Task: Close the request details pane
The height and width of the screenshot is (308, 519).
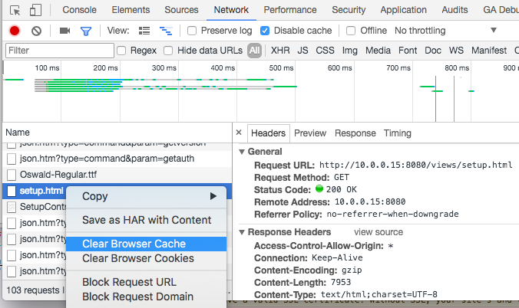Action: tap(239, 133)
